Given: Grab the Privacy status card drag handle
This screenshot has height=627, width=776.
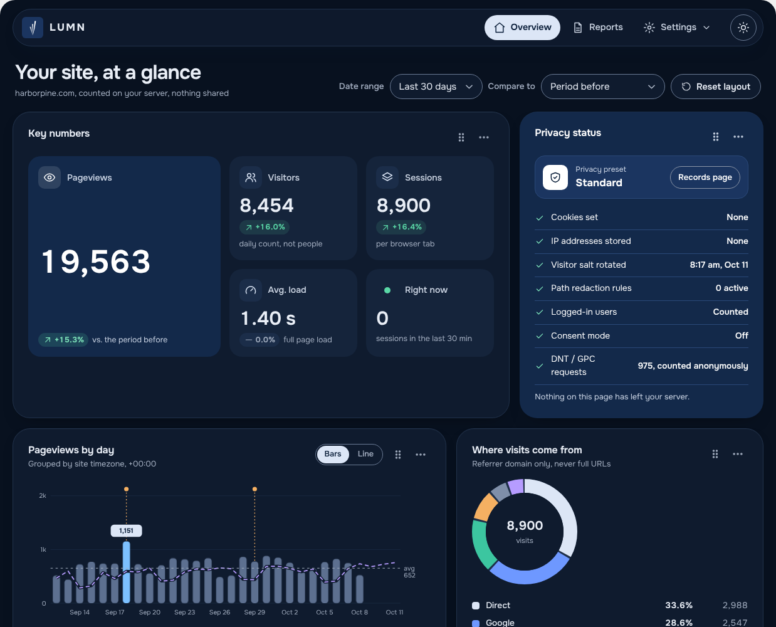Looking at the screenshot, I should (716, 137).
